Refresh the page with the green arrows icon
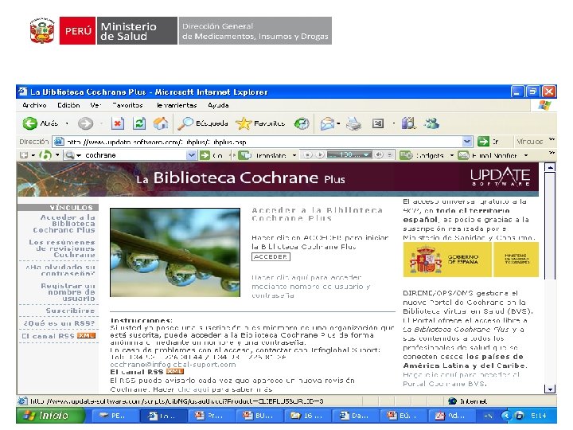 point(139,123)
